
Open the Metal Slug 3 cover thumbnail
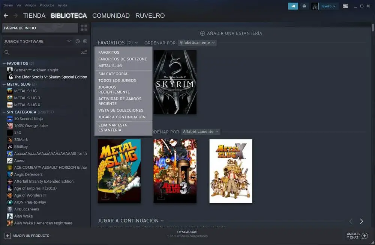[175, 171]
